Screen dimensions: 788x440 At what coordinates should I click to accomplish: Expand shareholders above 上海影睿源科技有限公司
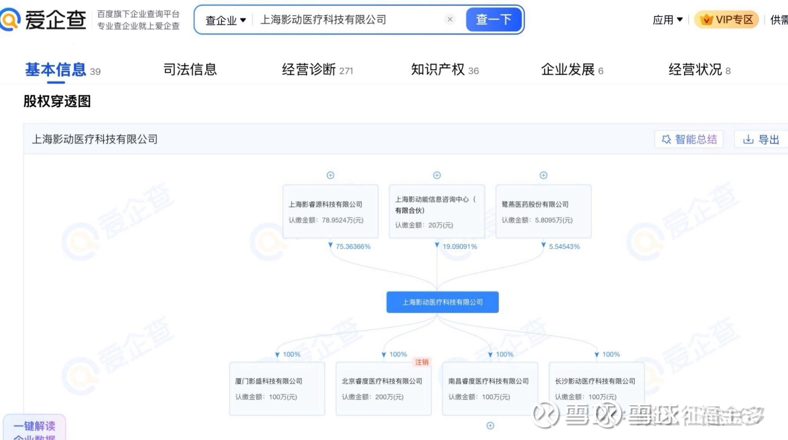tap(330, 175)
